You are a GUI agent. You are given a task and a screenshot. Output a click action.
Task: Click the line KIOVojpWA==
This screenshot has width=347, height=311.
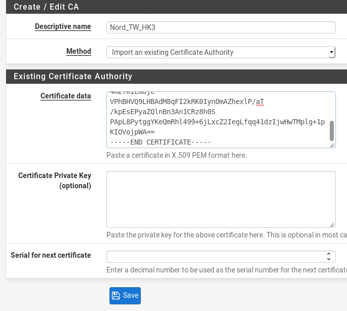pos(132,132)
